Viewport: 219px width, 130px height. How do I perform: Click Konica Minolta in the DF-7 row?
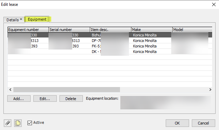click(145, 41)
